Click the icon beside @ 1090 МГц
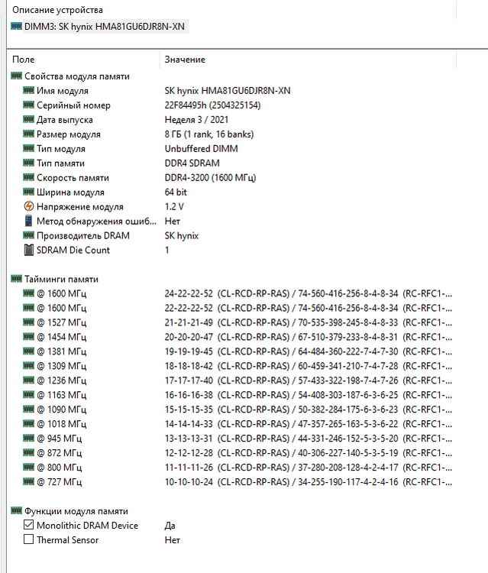This screenshot has height=573, width=488. pyautogui.click(x=28, y=410)
